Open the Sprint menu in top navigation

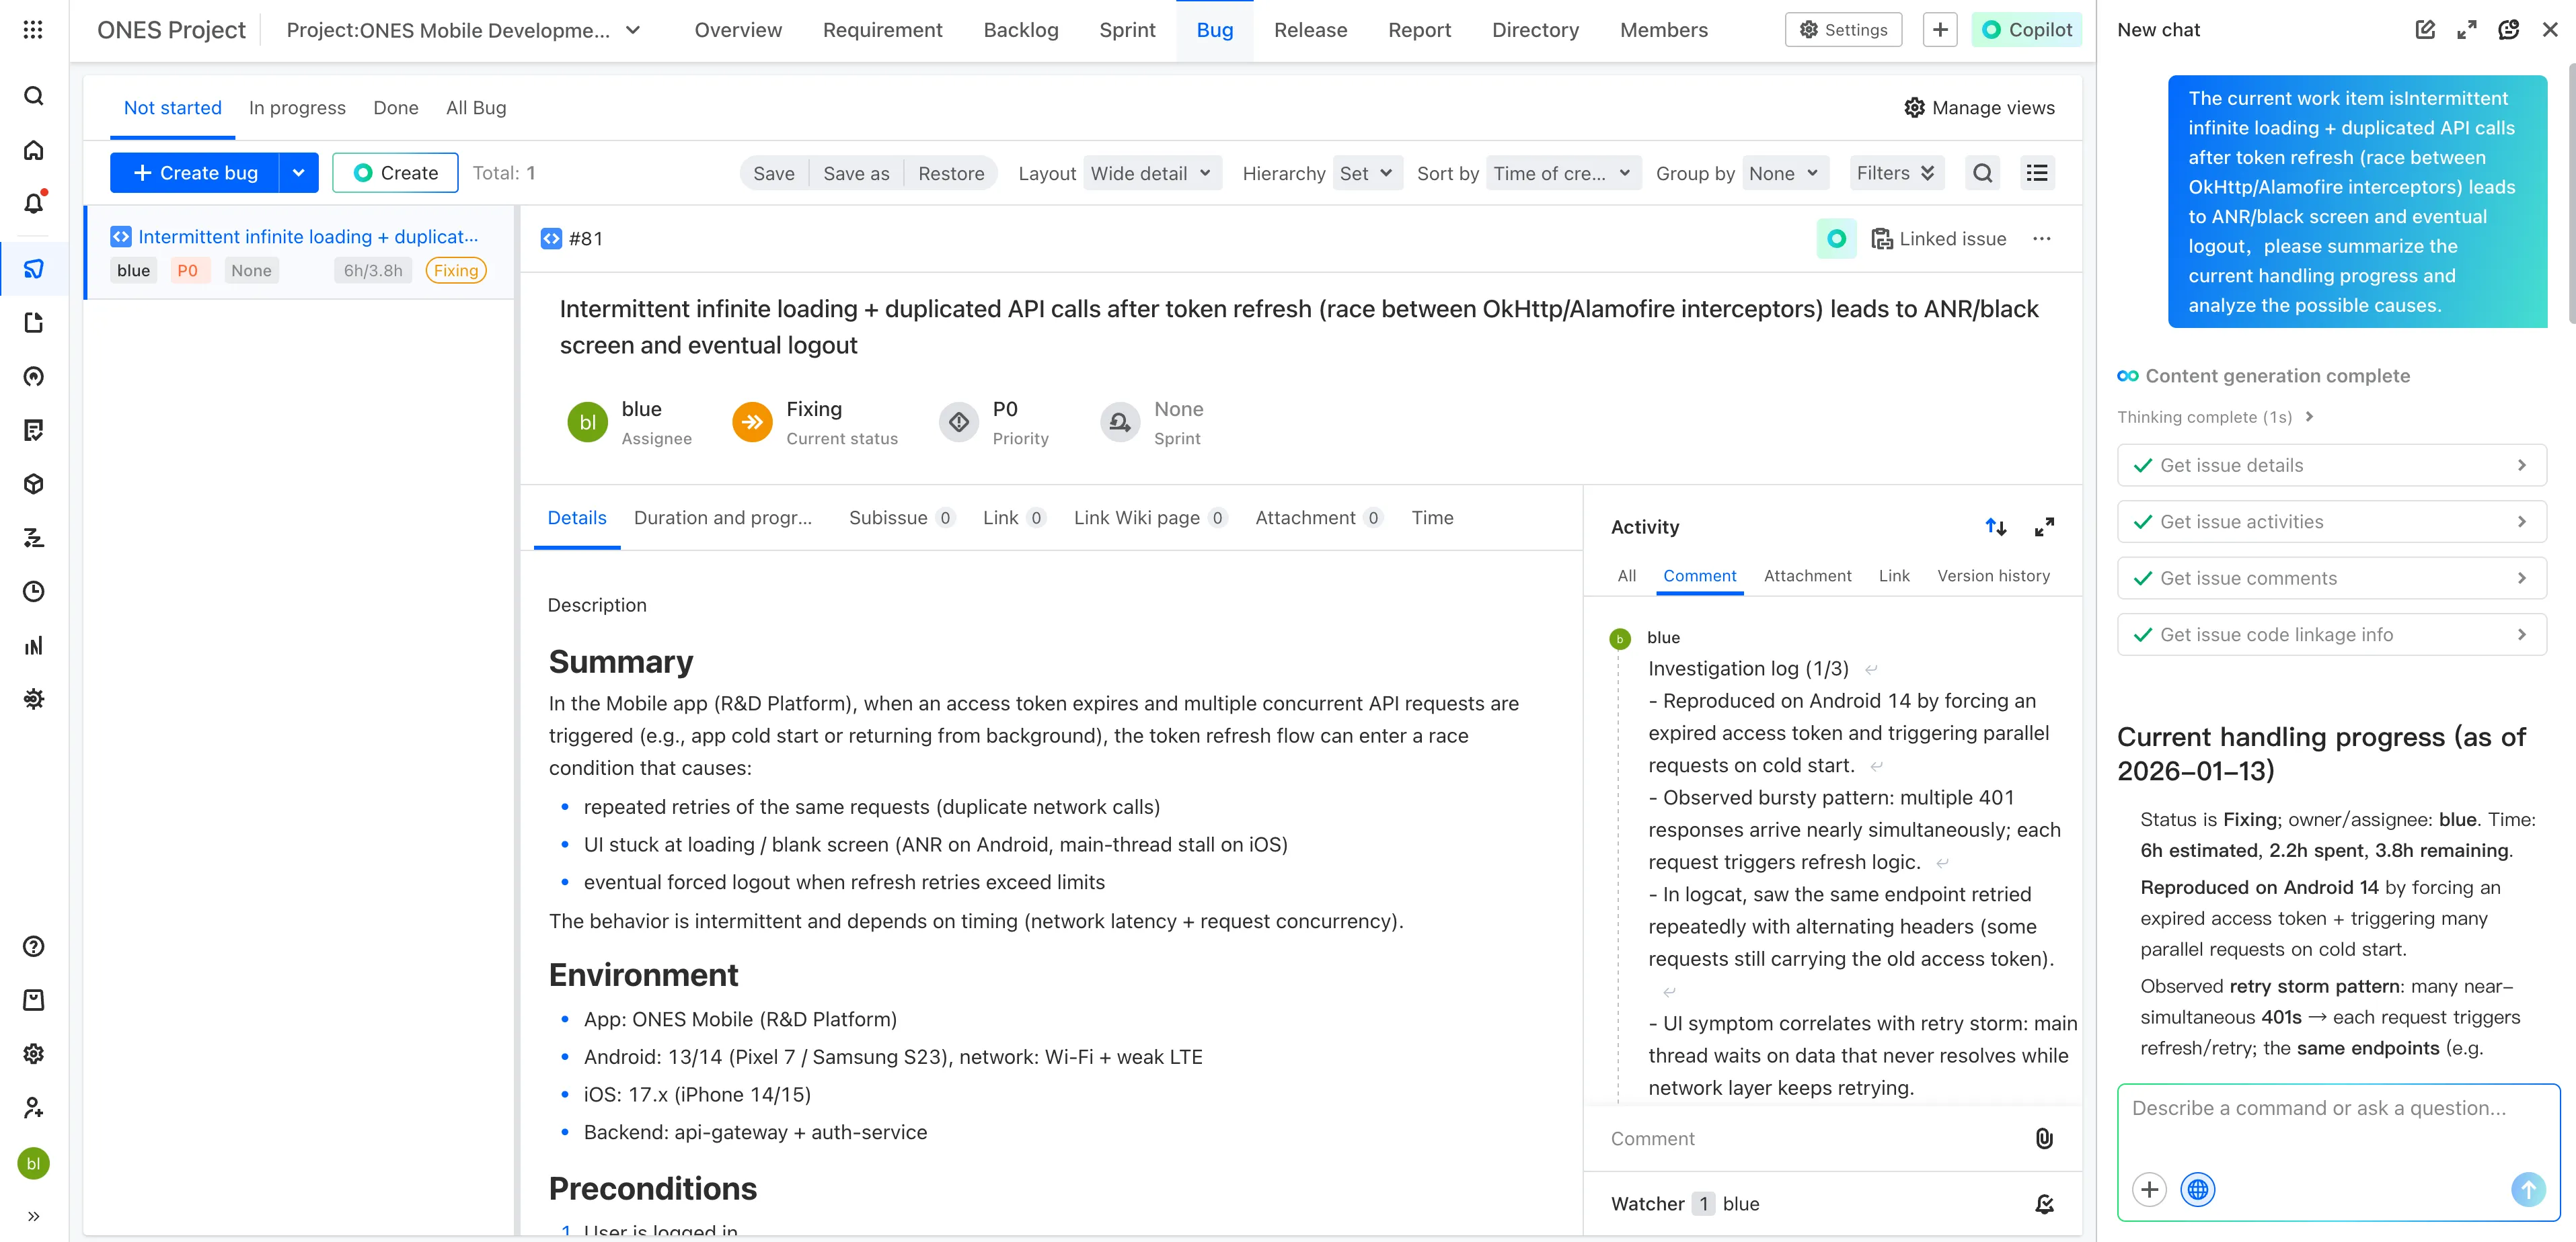click(1127, 30)
